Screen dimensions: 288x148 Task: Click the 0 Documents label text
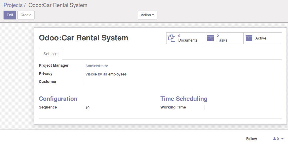coord(188,38)
